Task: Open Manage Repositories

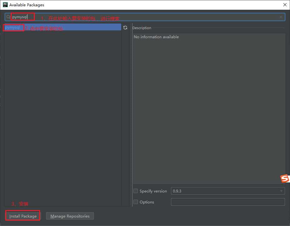Action: click(x=70, y=216)
